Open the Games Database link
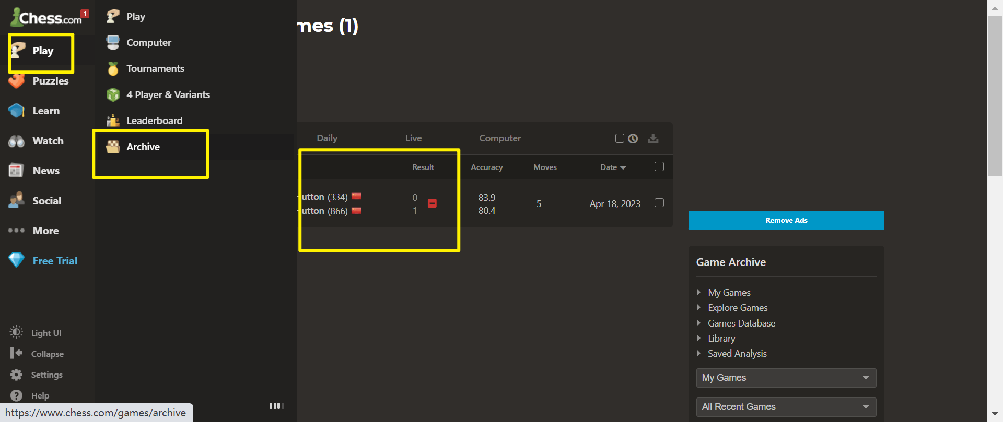 pos(741,323)
